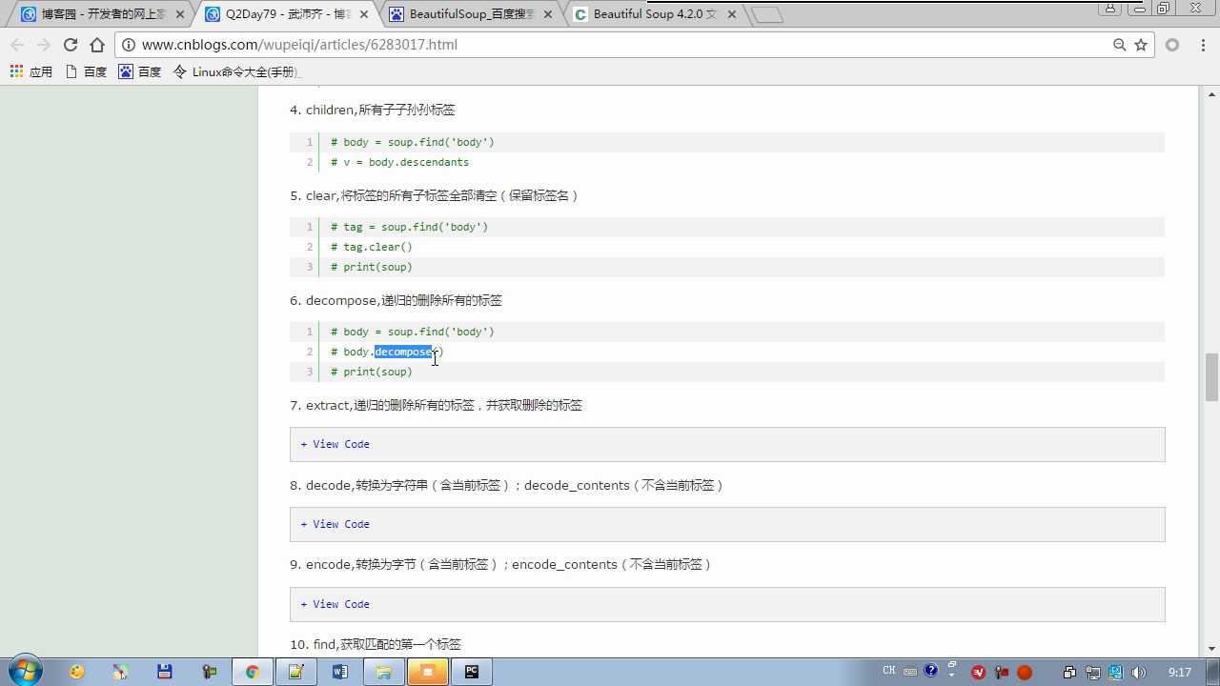Click the '# tag.clear()' code line
Image resolution: width=1220 pixels, height=686 pixels.
372,247
